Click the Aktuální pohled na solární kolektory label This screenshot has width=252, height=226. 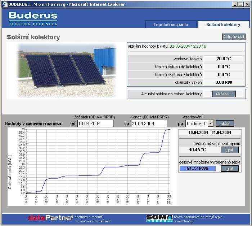171,94
